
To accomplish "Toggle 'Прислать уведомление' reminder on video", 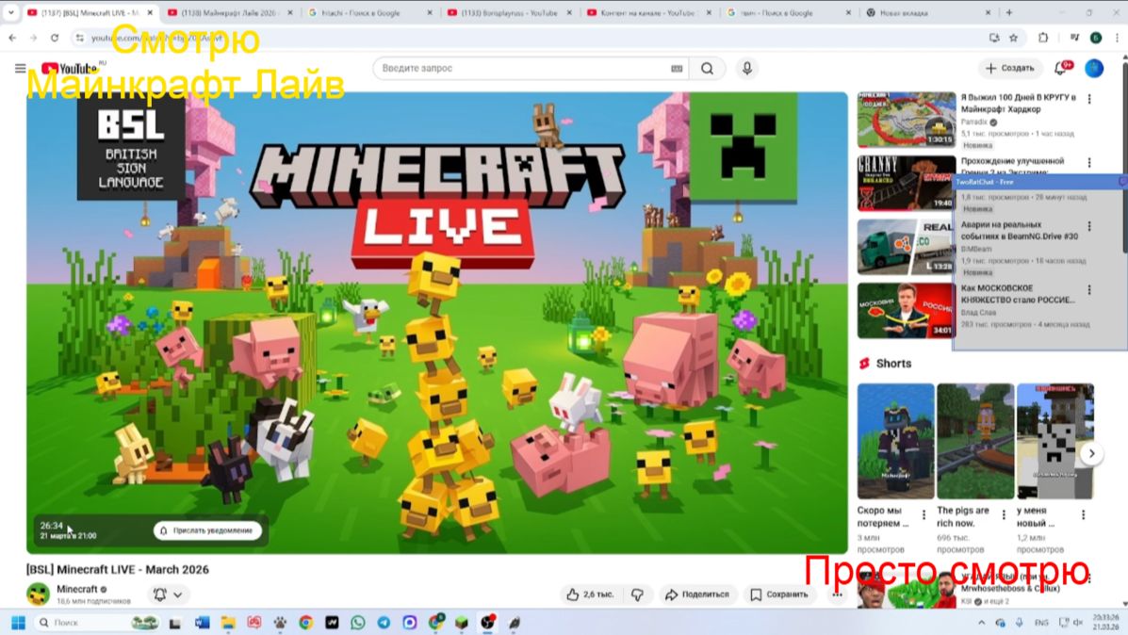I will [x=207, y=530].
